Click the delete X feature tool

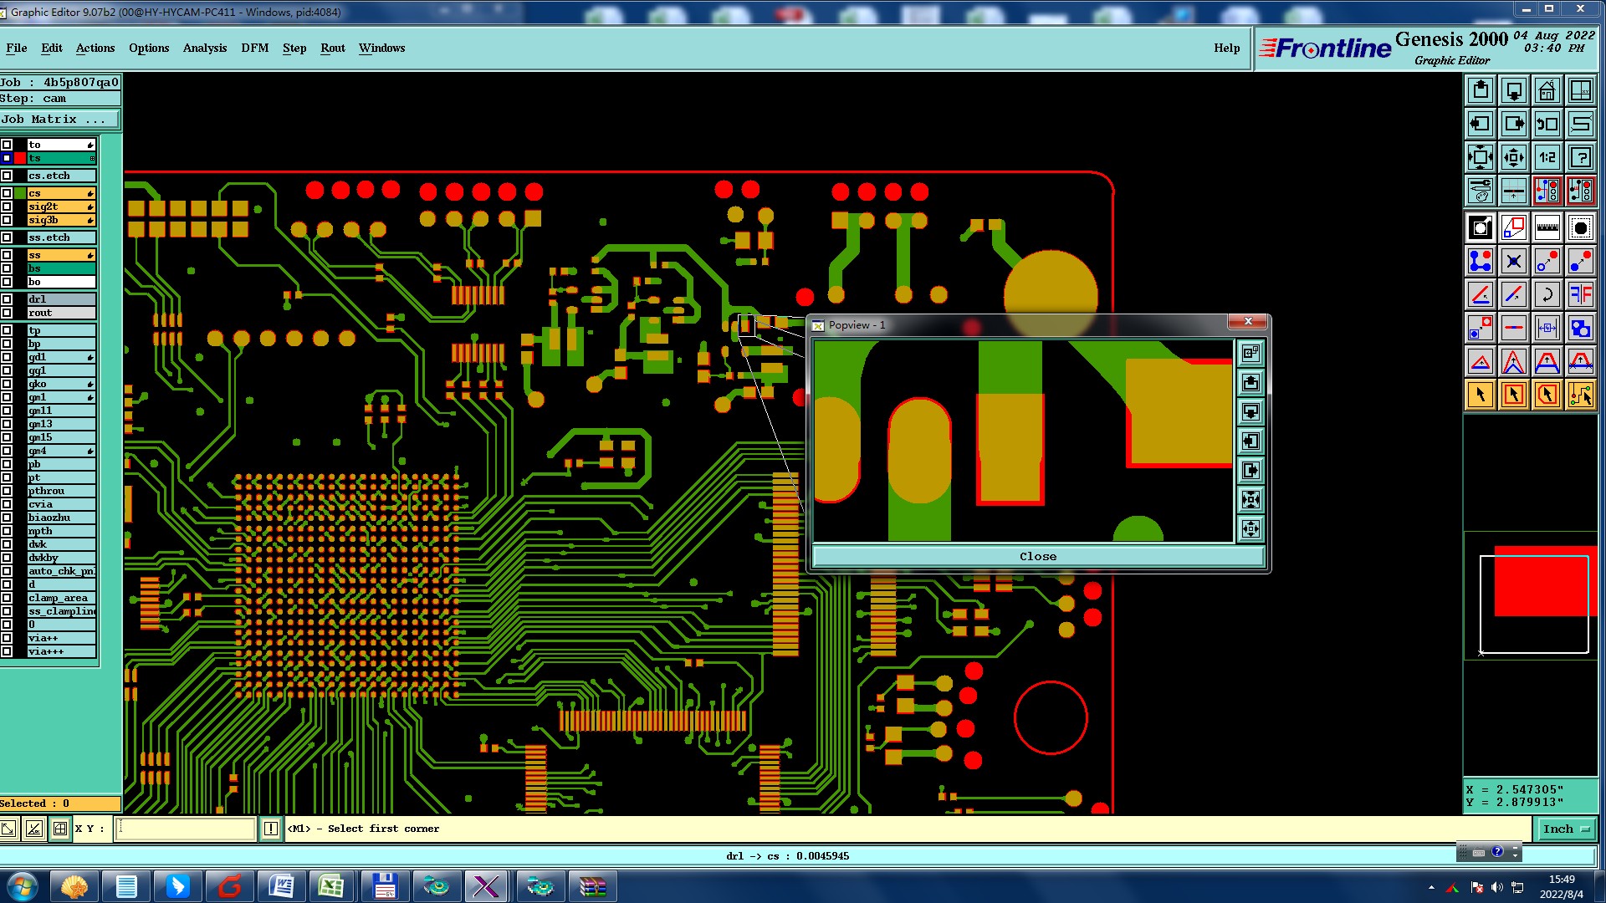(1513, 261)
